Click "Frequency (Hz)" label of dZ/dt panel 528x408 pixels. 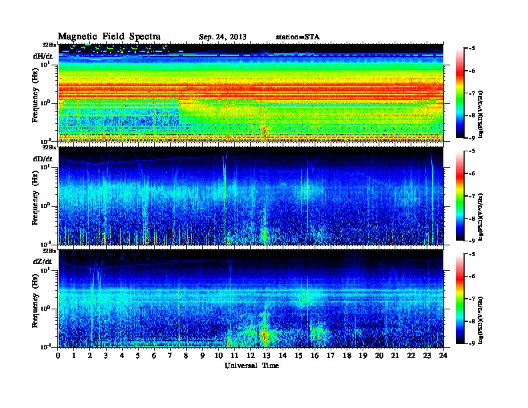tap(35, 301)
